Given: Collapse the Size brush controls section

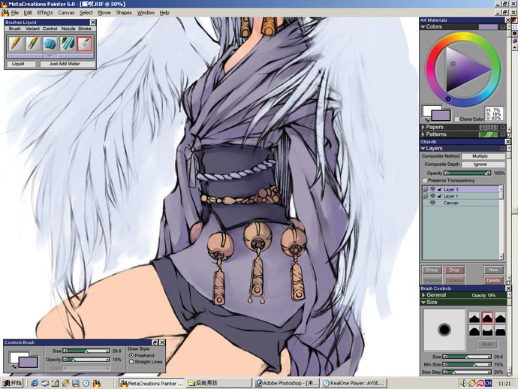Looking at the screenshot, I should coord(423,302).
